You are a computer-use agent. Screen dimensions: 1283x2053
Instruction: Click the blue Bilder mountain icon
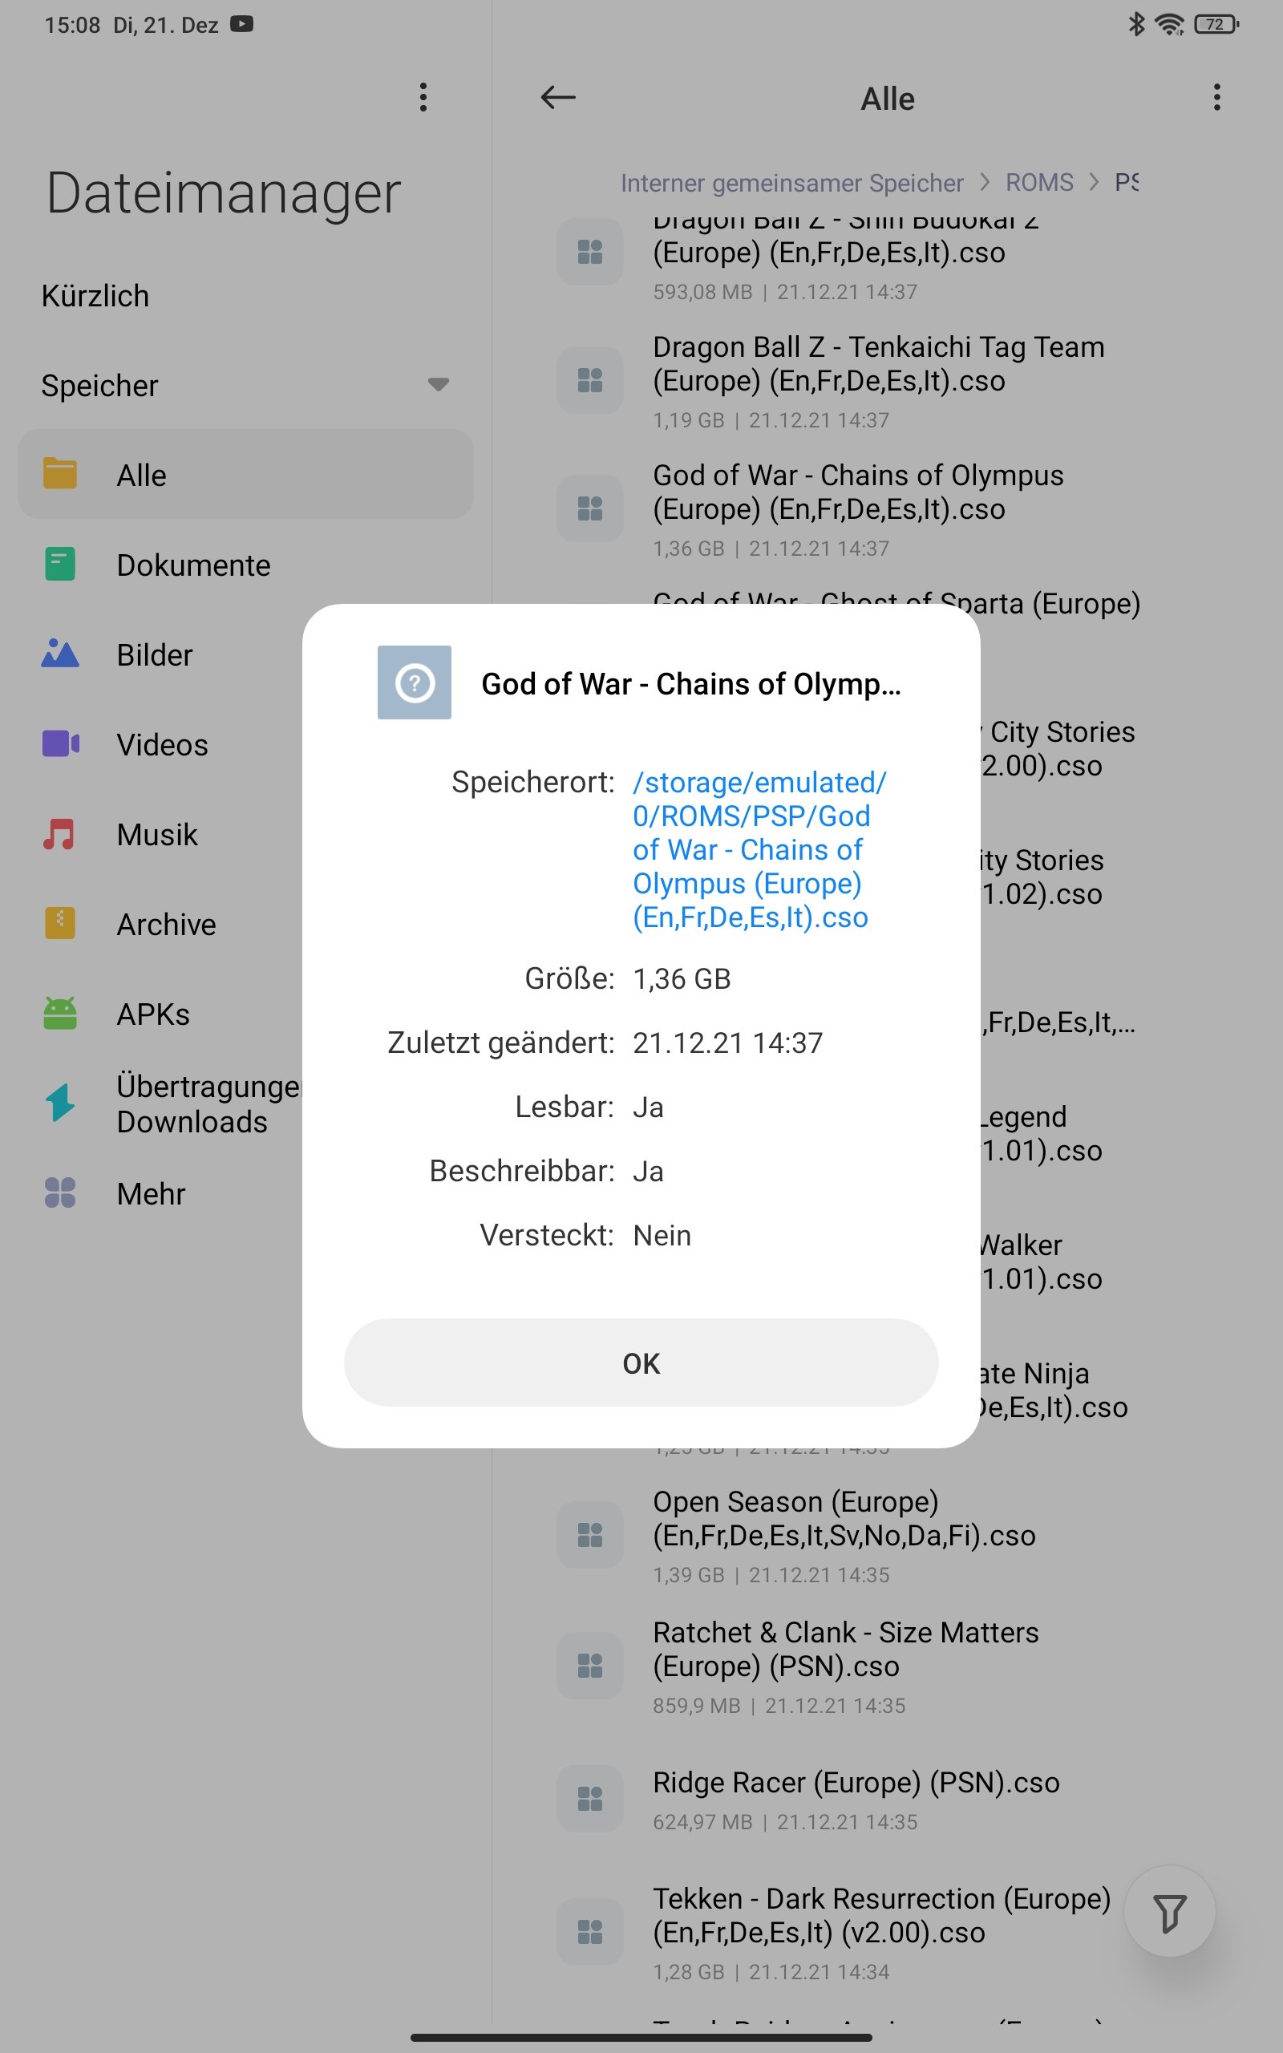60,654
